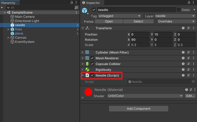
Task: Collapse the SampleScene foldout
Action: 5,13
